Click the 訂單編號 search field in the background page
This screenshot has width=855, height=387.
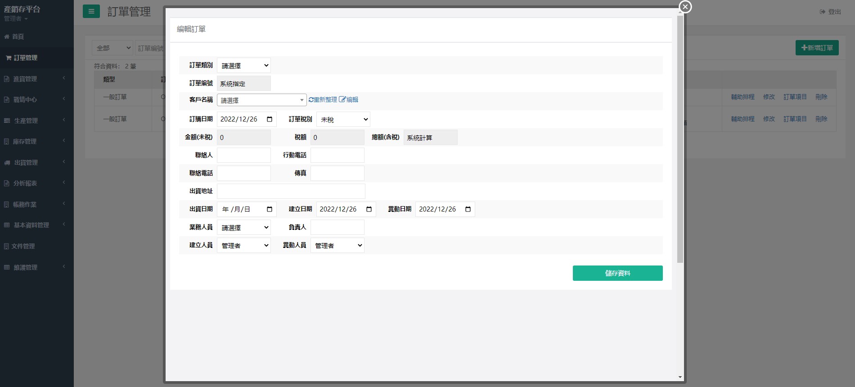tap(150, 48)
